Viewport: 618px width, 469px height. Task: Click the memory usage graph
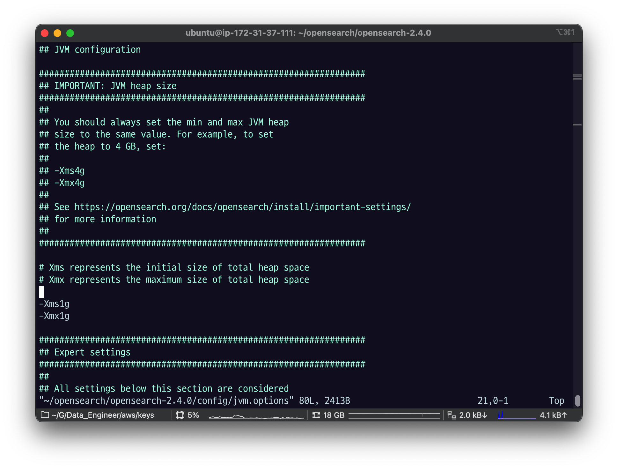click(394, 415)
